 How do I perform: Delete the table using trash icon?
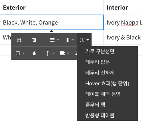pyautogui.click(x=34, y=40)
